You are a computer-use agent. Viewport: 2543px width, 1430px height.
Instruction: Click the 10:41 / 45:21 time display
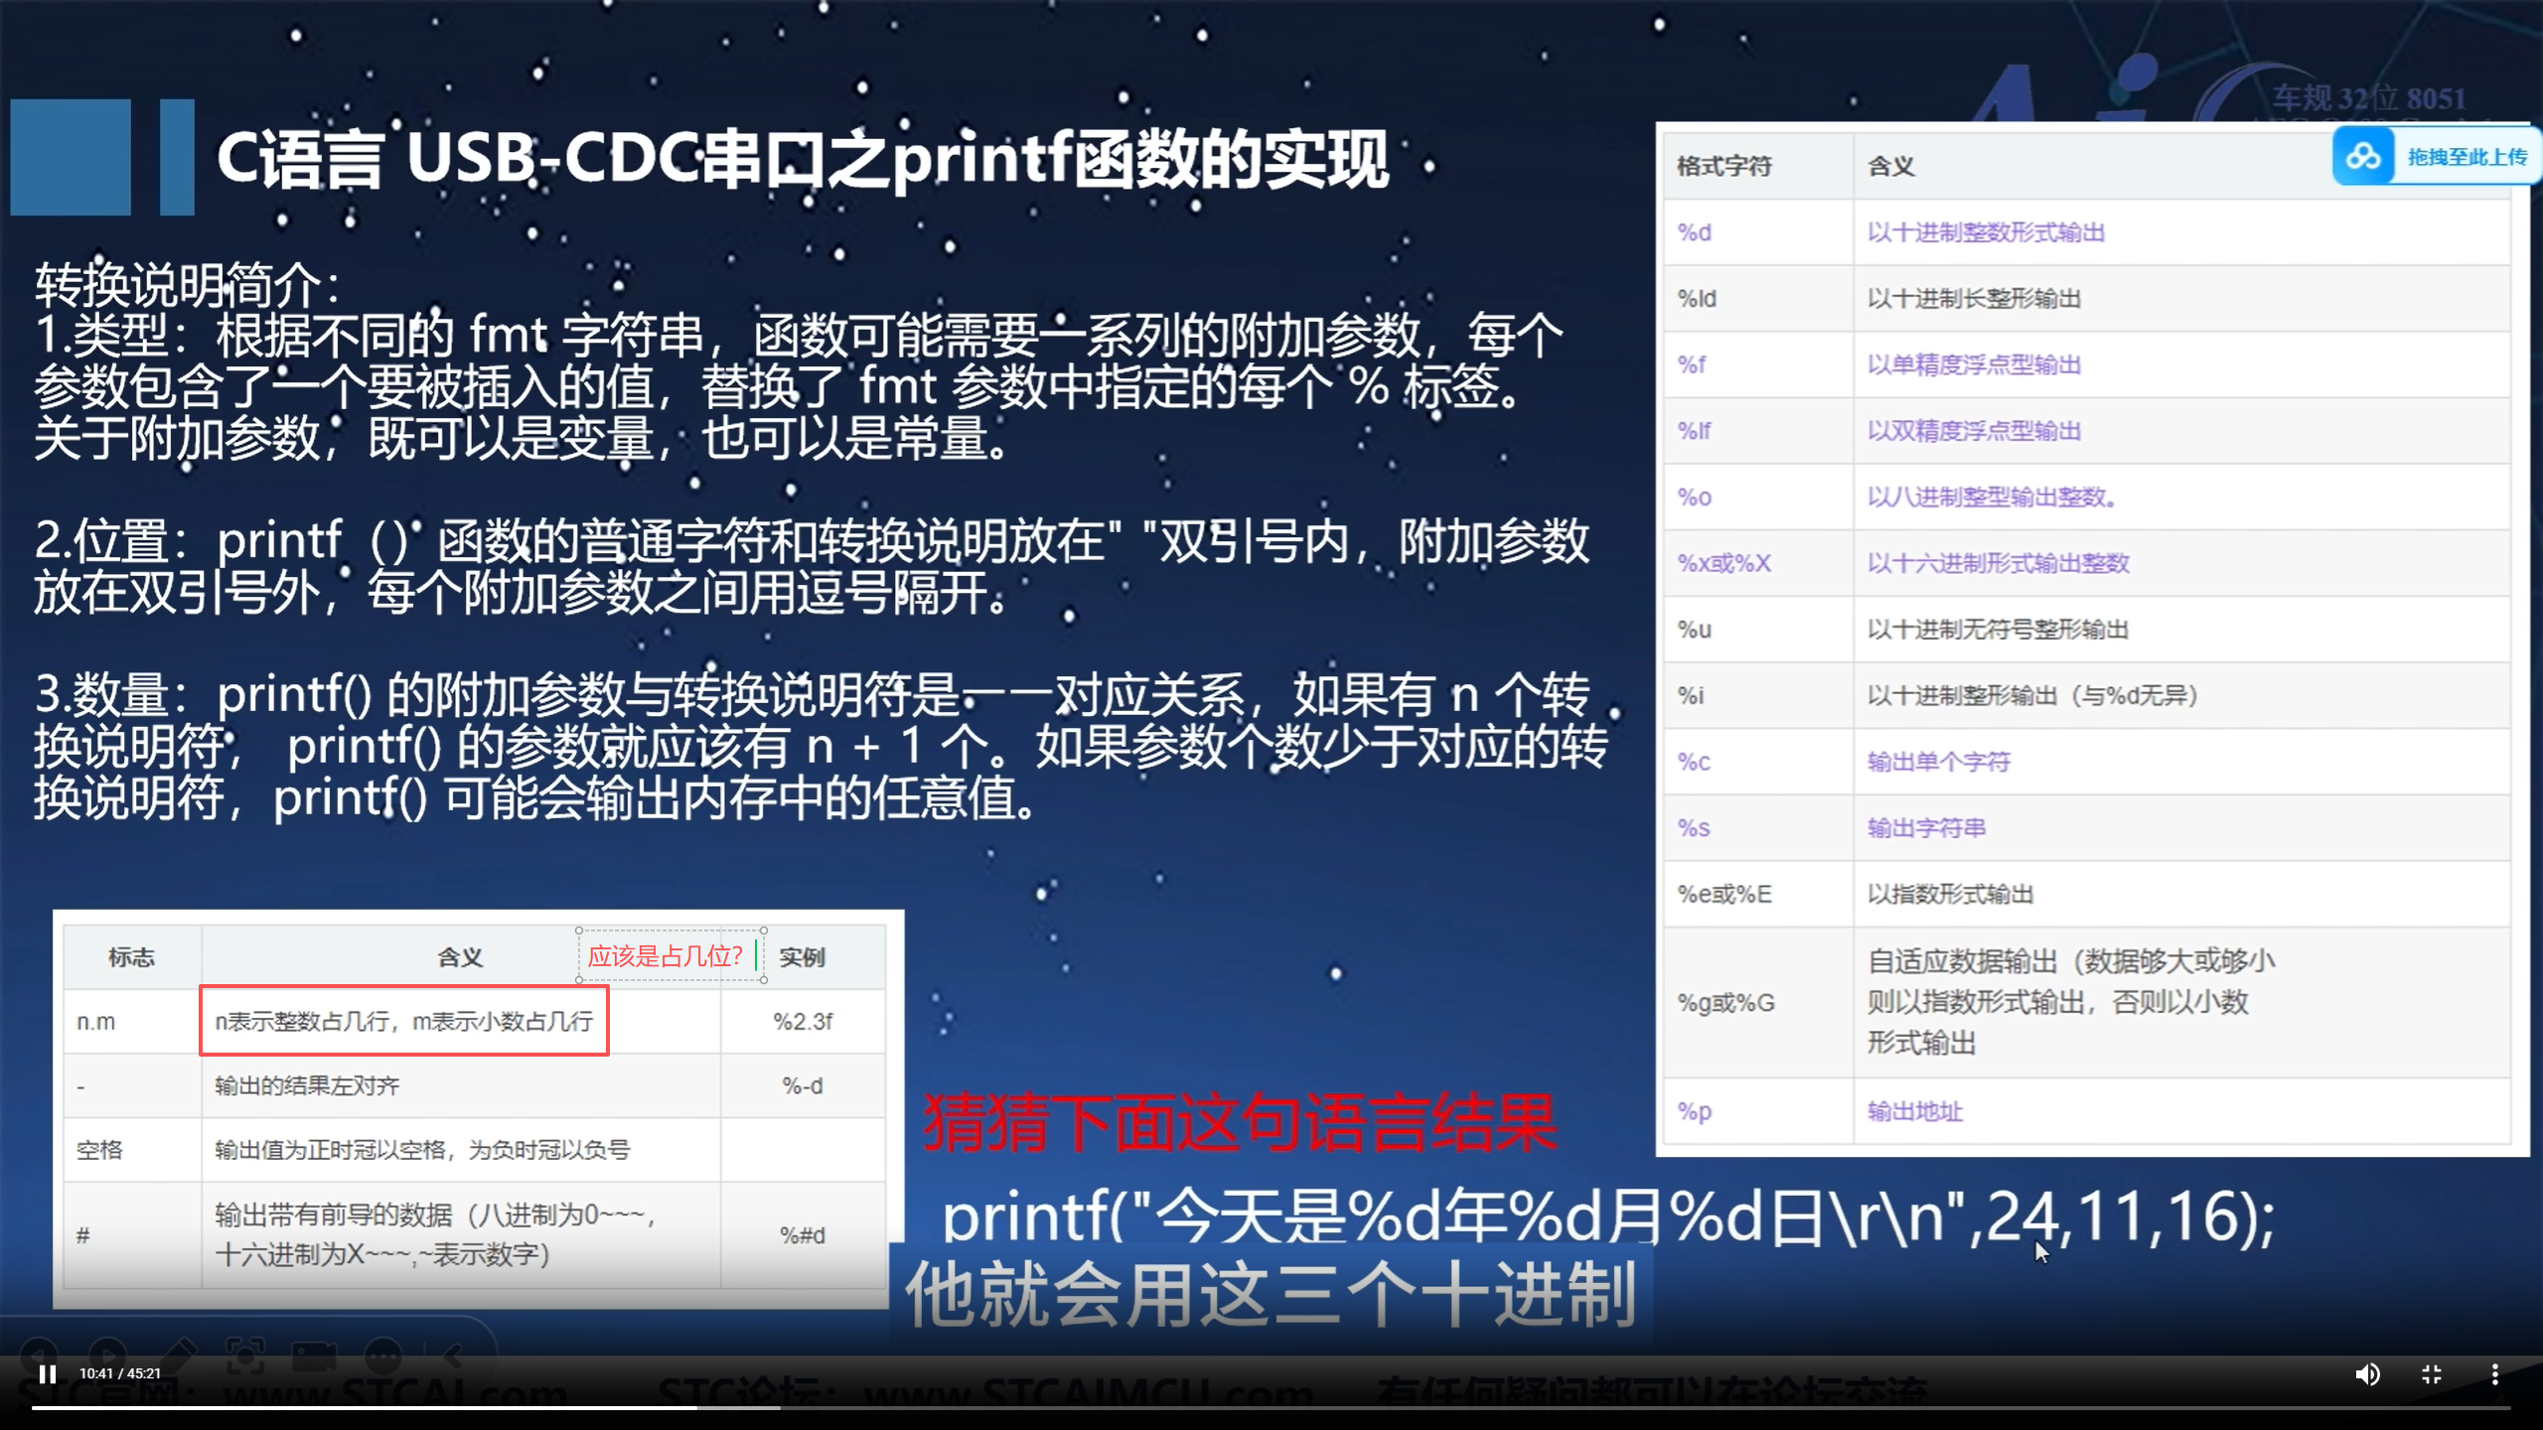[x=118, y=1373]
